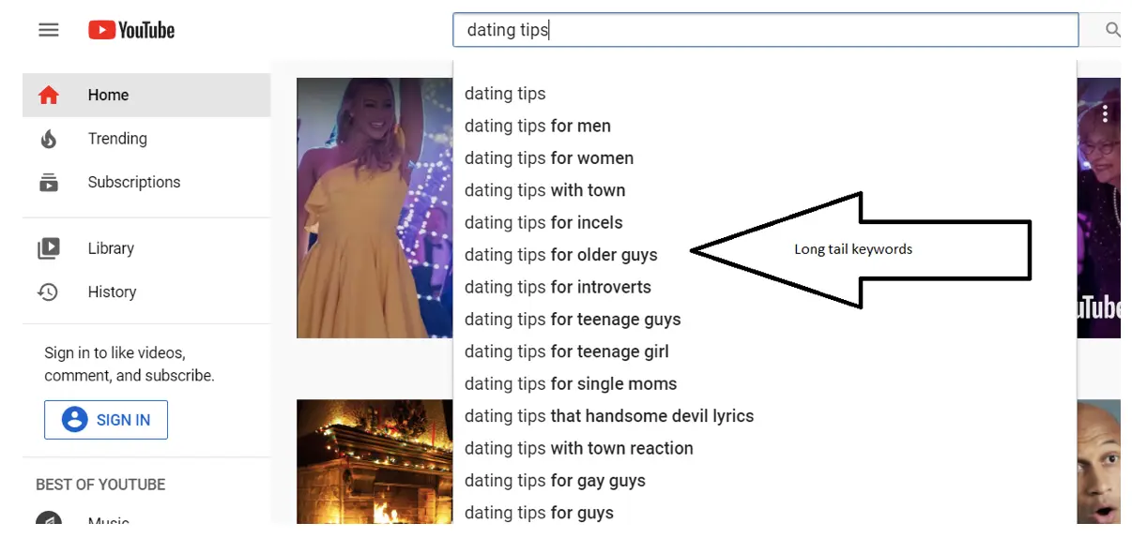The height and width of the screenshot is (538, 1132).
Task: Open the yellow dress video thumbnail
Action: [x=375, y=208]
